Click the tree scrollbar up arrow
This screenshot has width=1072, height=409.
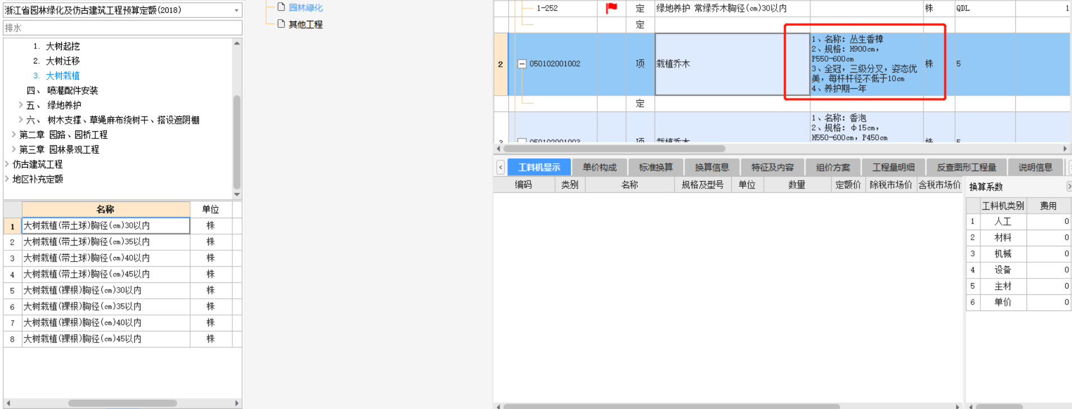[x=237, y=43]
